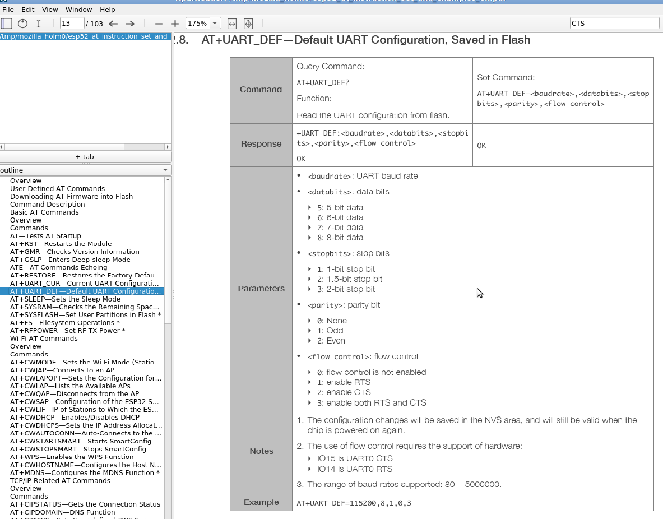Screen dimensions: 663x519
Task: Jump to AT+CWLAPOPT outline entry
Action: [86, 378]
